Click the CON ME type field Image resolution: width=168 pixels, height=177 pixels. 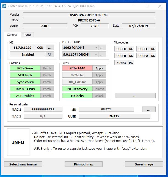point(40,48)
